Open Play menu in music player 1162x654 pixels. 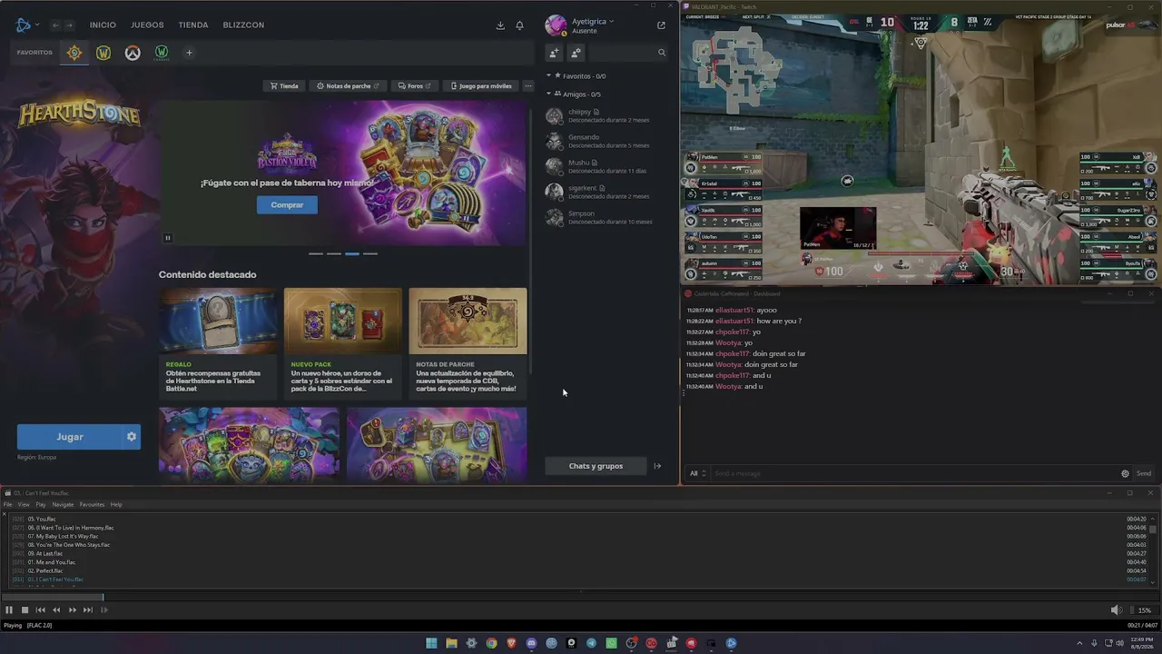(41, 505)
